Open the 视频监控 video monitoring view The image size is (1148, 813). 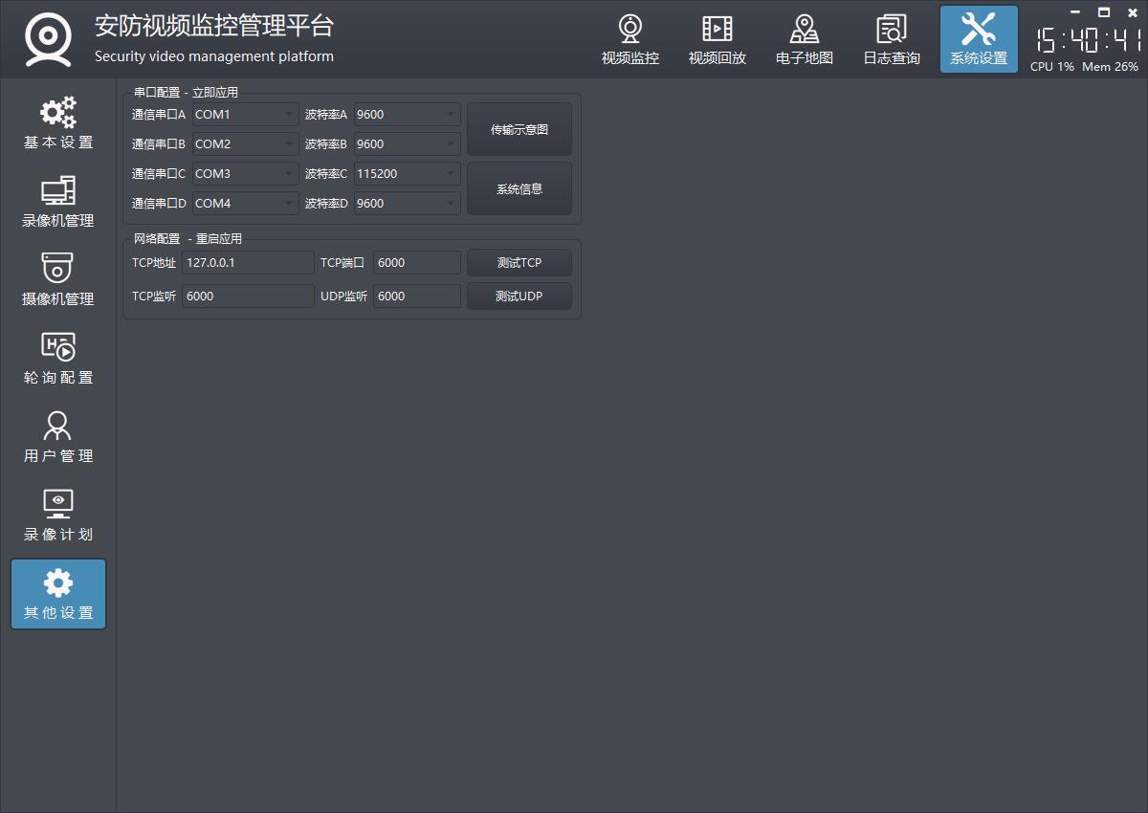[x=629, y=40]
